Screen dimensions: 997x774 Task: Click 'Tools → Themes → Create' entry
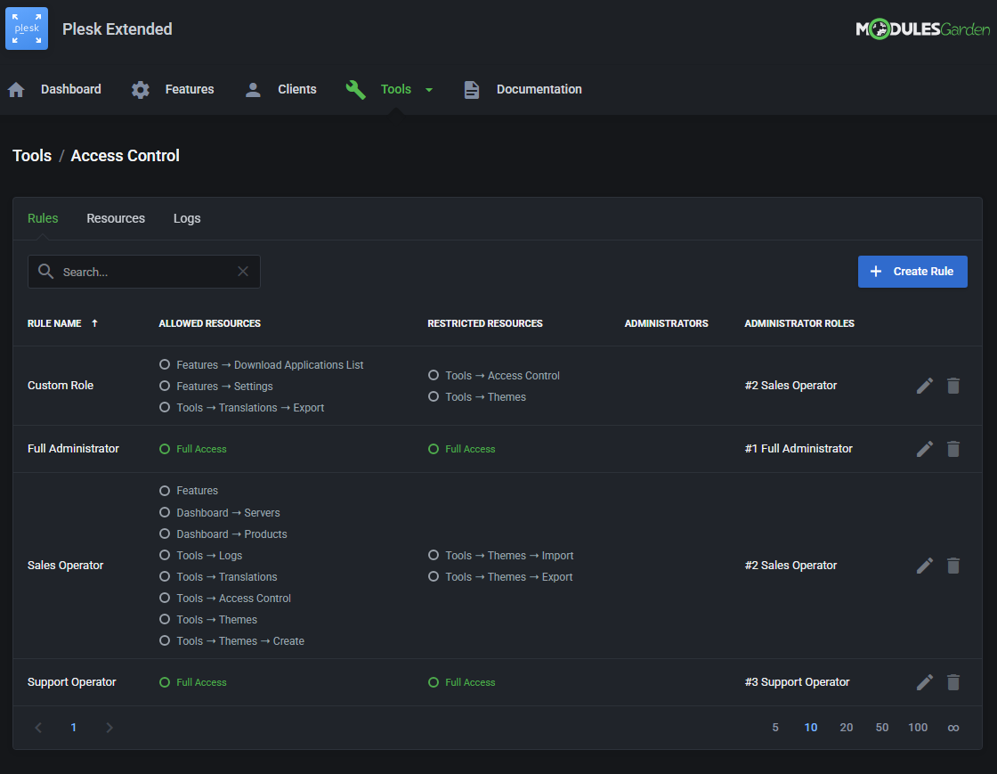tap(240, 641)
